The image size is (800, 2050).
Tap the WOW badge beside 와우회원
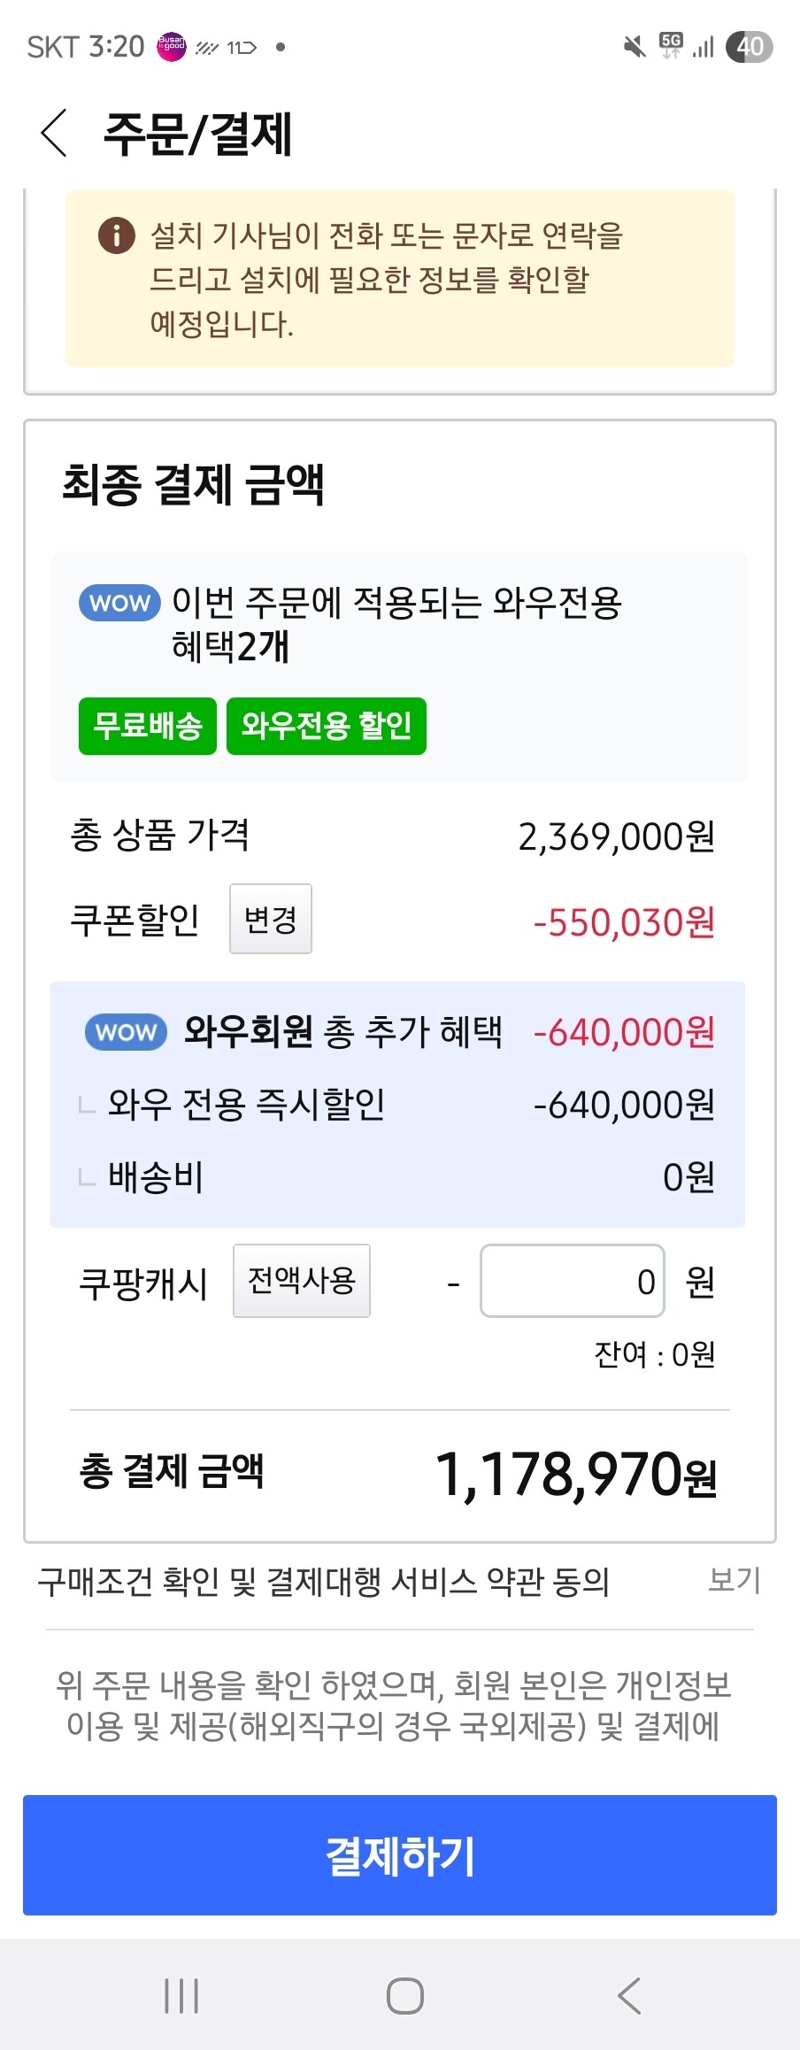[x=126, y=1032]
